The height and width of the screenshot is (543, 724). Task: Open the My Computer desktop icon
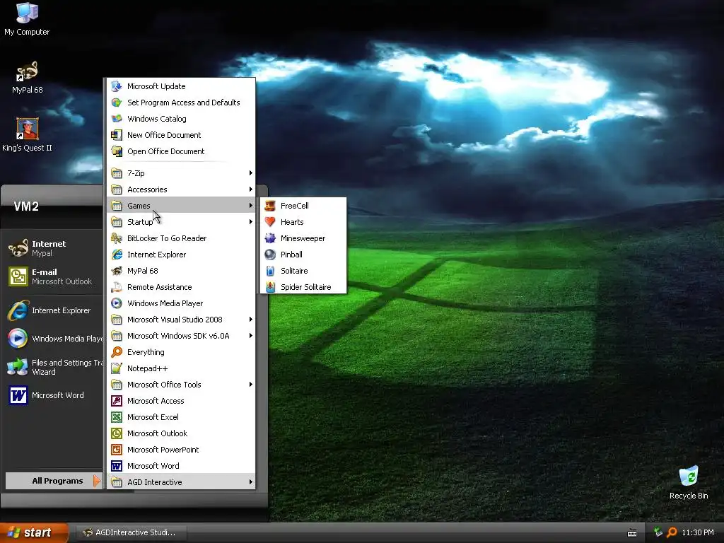tap(27, 19)
